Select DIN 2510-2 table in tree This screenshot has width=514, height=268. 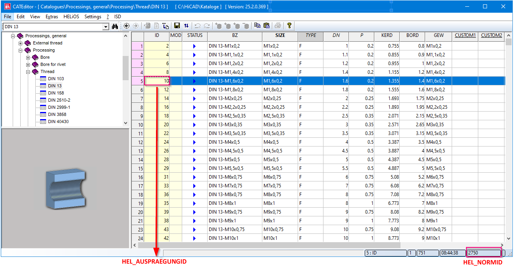[59, 100]
